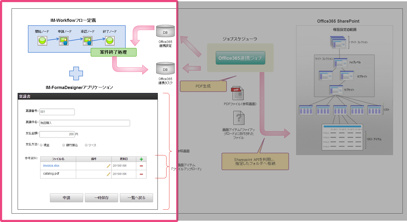
Task: Open the invoice.xlsx file link
Action: click(x=51, y=166)
